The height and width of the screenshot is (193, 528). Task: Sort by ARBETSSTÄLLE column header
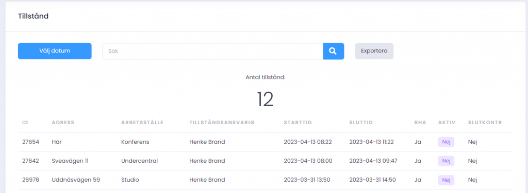tap(142, 123)
